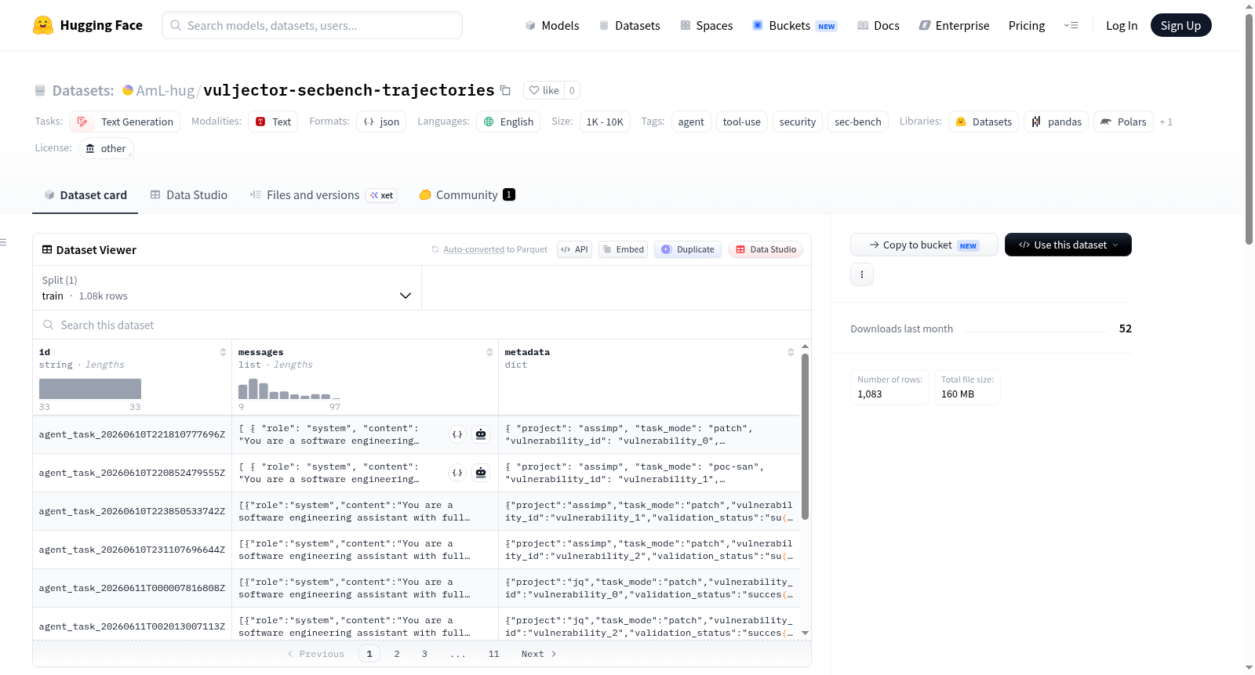1255x675 pixels.
Task: Duplicate the dataset viewer
Action: [x=688, y=249]
